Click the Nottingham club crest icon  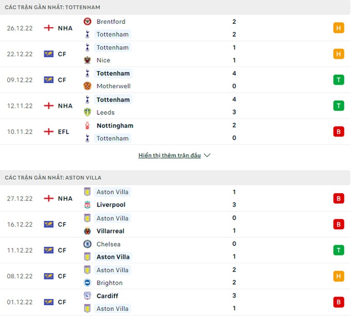87,126
